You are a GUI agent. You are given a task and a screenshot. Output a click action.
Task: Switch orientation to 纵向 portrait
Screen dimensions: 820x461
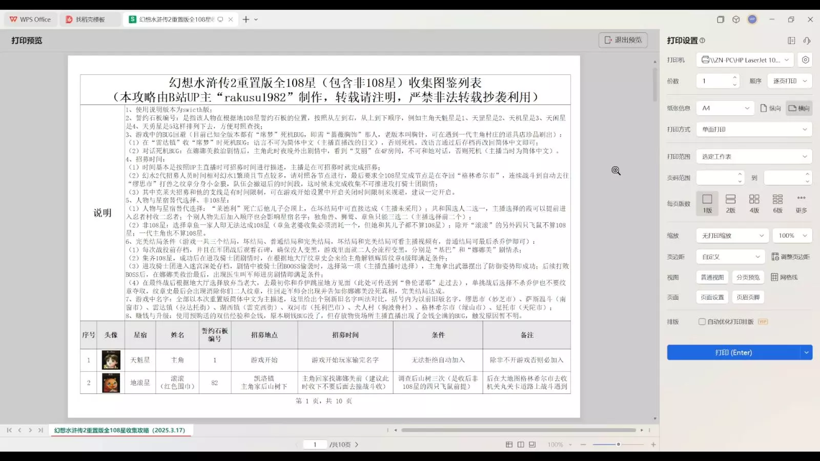tap(771, 108)
